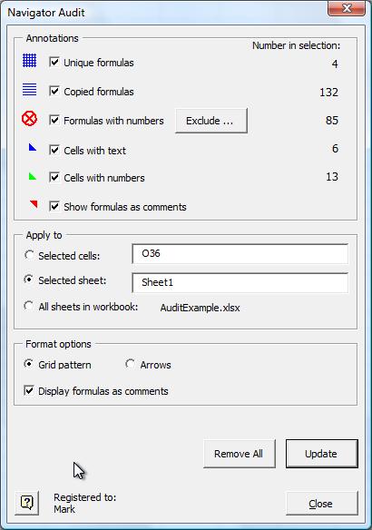Image resolution: width=372 pixels, height=530 pixels.
Task: Click the red crossed-circle Formulas with numbers icon
Action: point(29,119)
